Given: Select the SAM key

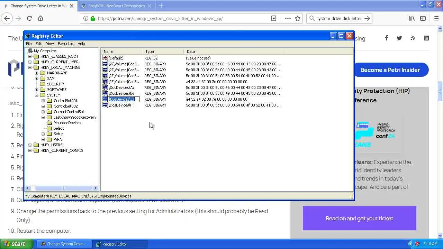Looking at the screenshot, I should click(51, 79).
